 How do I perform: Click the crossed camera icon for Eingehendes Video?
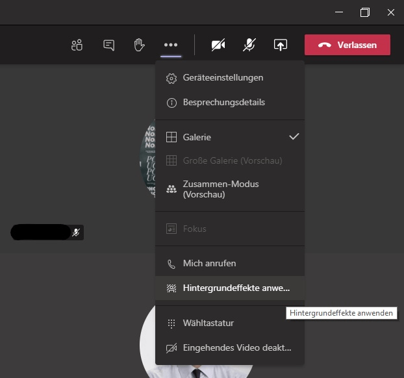coord(171,348)
